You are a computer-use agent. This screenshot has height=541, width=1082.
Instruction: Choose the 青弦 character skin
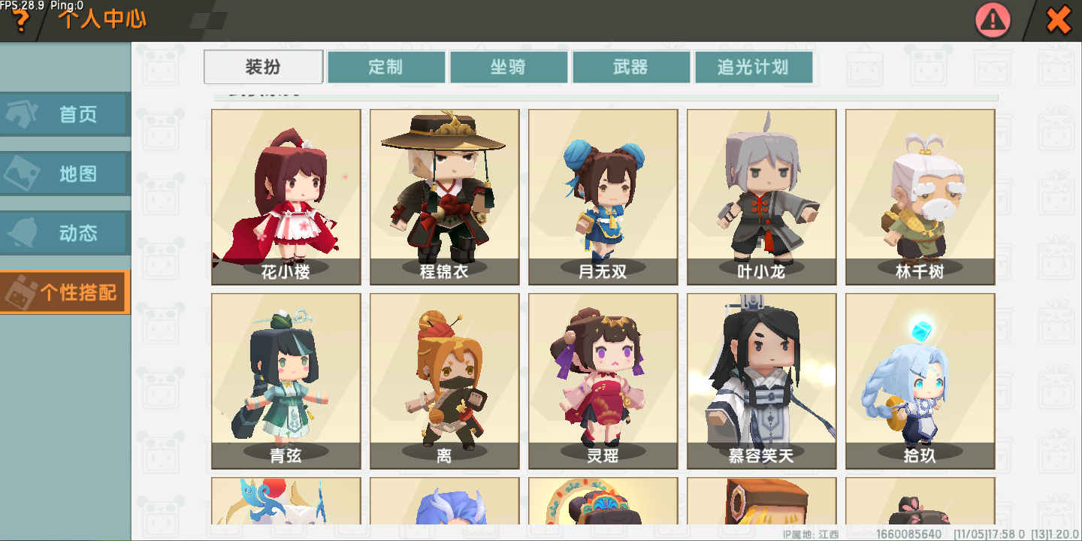[286, 381]
